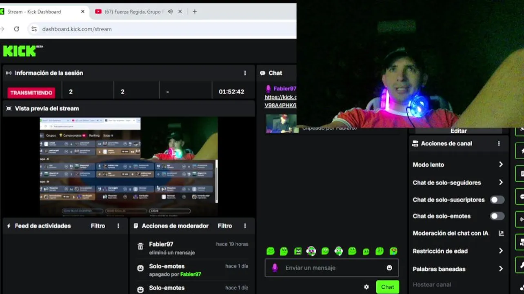Mute the YouTube tab via its speaker icon

coord(170,11)
